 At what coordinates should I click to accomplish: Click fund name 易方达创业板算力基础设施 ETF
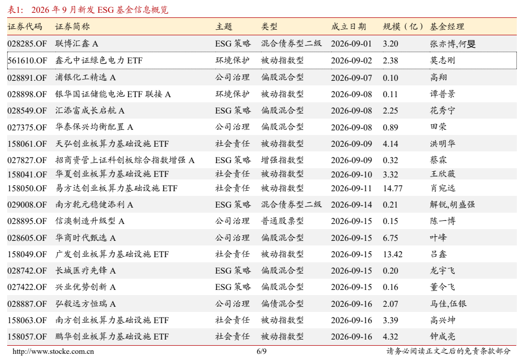(116, 188)
